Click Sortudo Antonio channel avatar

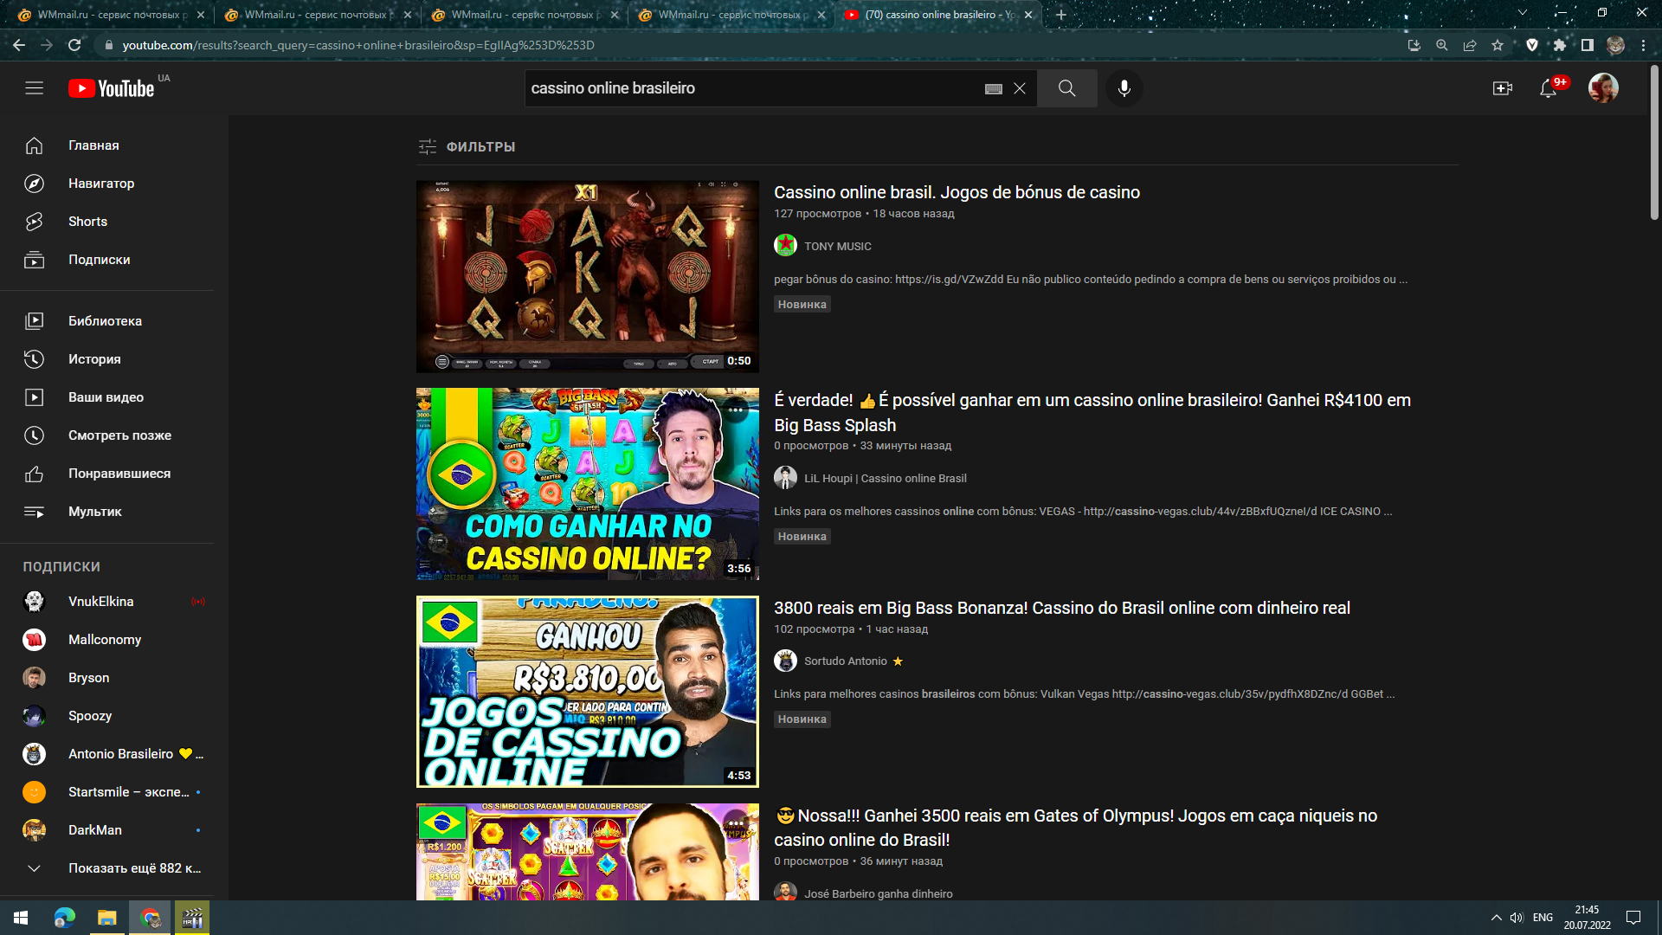(x=785, y=661)
